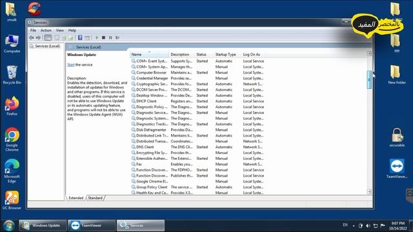The image size is (413, 232).
Task: Sort by the Description column header
Action: (182, 54)
